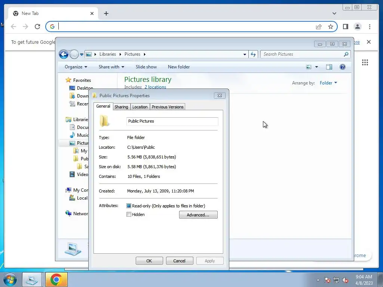Select Pictures in the address breadcrumb
The image size is (383, 287).
point(132,54)
